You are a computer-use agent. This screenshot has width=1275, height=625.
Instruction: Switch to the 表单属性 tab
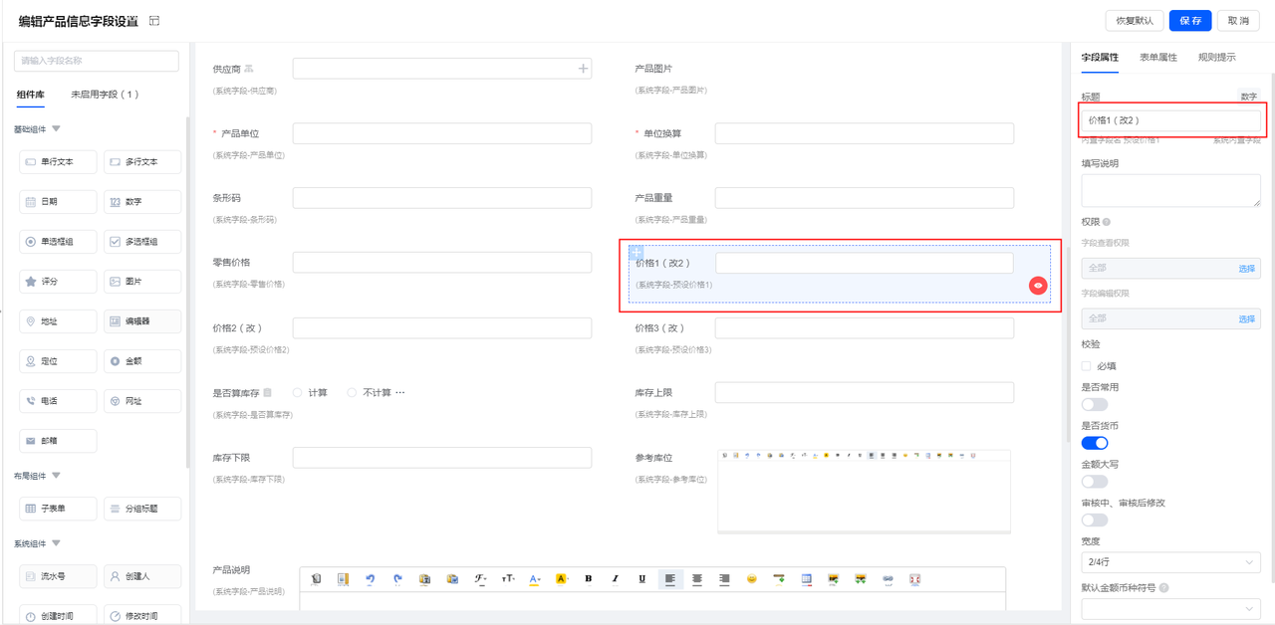(x=1158, y=57)
